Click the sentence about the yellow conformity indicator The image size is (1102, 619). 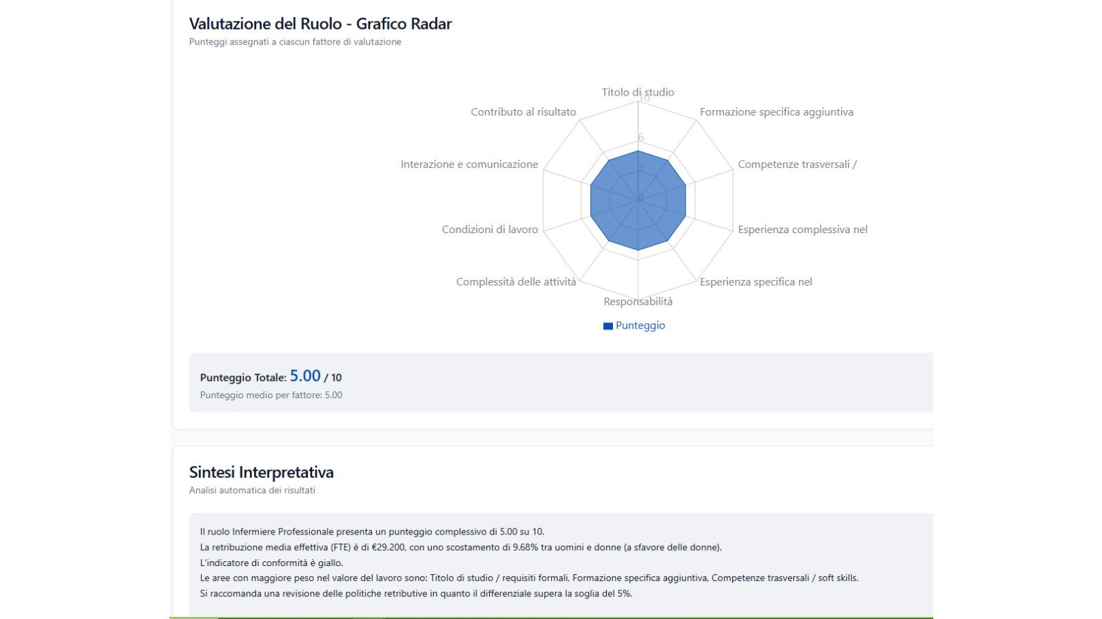coord(271,563)
